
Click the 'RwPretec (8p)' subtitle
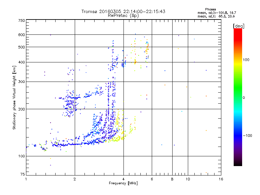(x=123, y=16)
